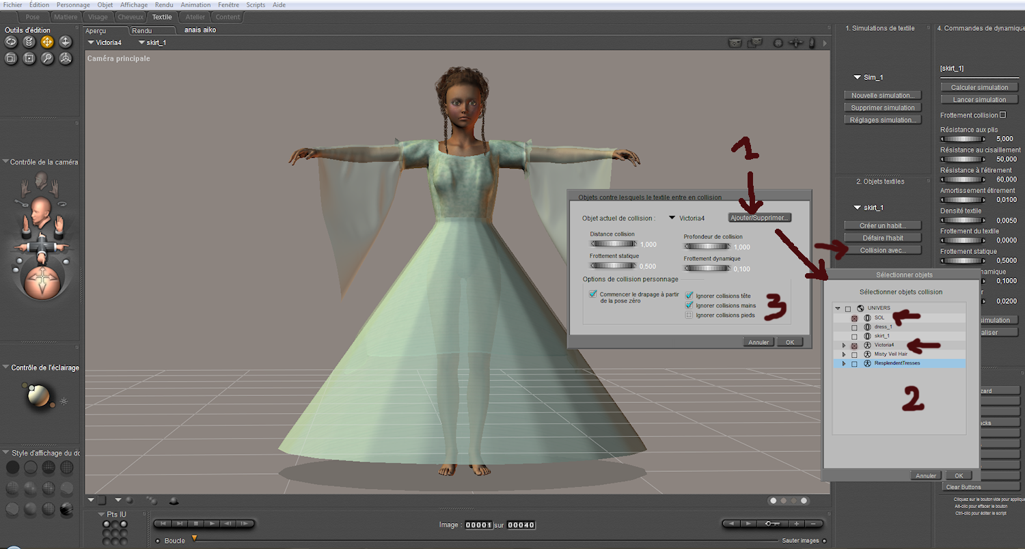Open the Animation menu
The image size is (1025, 549).
(x=195, y=5)
